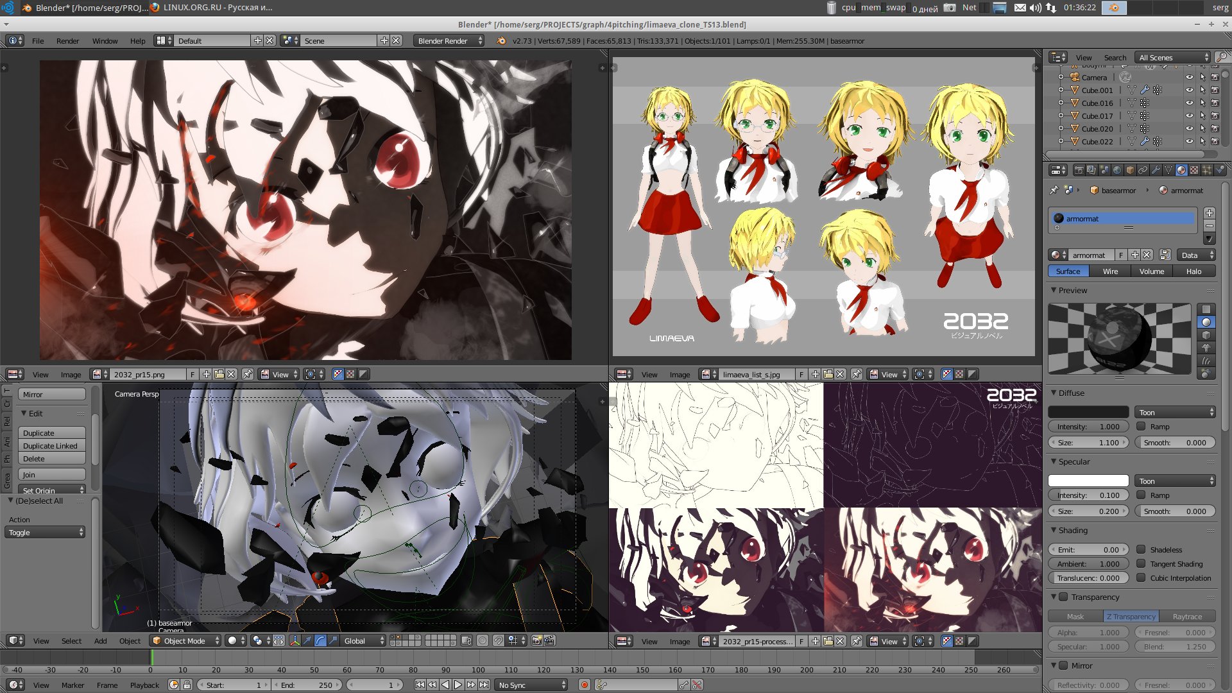Open the Particles properties tab icon
Viewport: 1232px width, 693px height.
(1207, 170)
